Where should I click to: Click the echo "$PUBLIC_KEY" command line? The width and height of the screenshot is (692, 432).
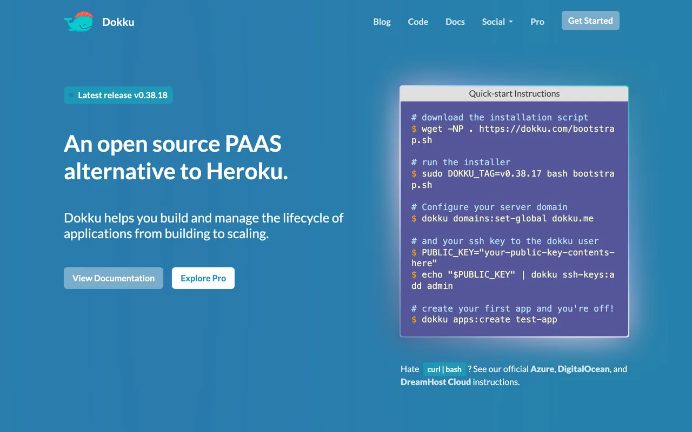[513, 280]
